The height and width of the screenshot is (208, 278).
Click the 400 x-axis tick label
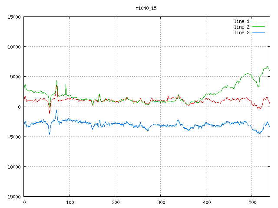(206, 202)
